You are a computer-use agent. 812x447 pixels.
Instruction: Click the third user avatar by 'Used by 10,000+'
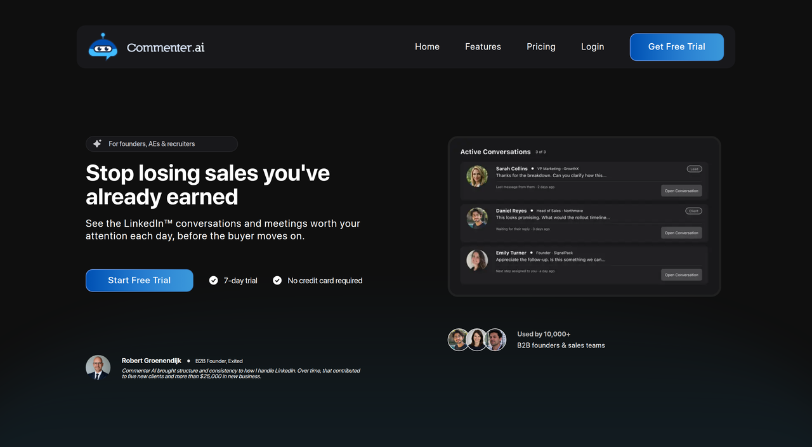pyautogui.click(x=495, y=340)
